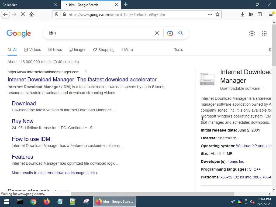
Task: Open Internet Download Manager fastest accelerator result
Action: tap(82, 80)
